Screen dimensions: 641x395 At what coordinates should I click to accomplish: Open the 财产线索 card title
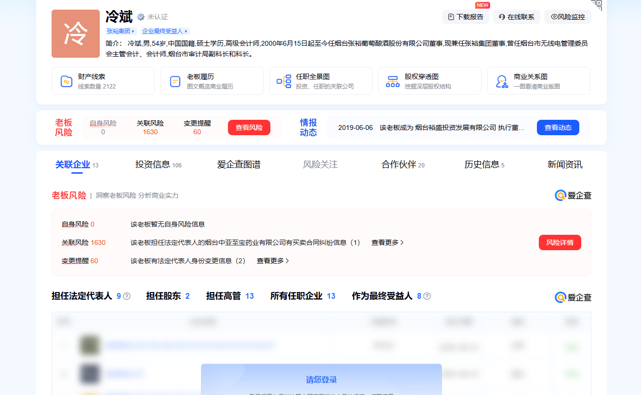[92, 76]
